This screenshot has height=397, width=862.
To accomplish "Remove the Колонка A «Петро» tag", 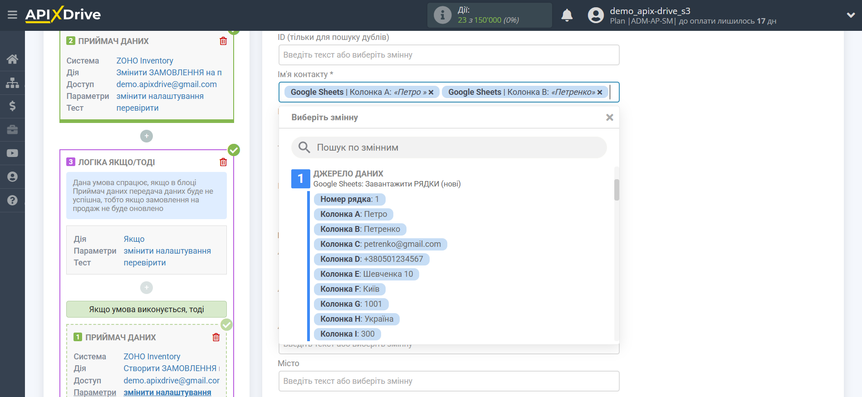I will click(x=431, y=92).
